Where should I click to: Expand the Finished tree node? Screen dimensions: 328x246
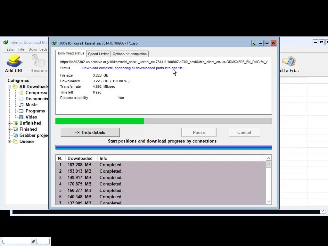pos(9,129)
